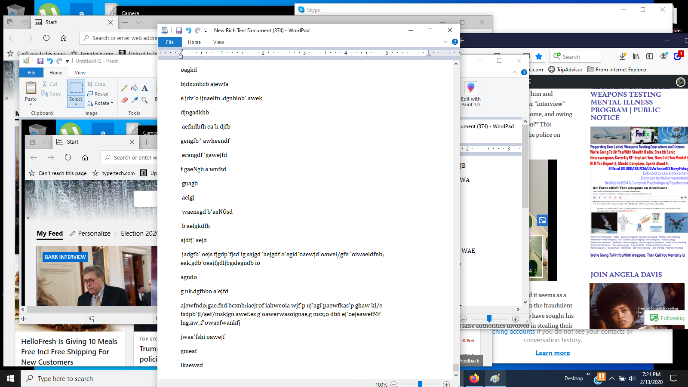688x387 pixels.
Task: Open the File menu in WordPad
Action: (170, 42)
